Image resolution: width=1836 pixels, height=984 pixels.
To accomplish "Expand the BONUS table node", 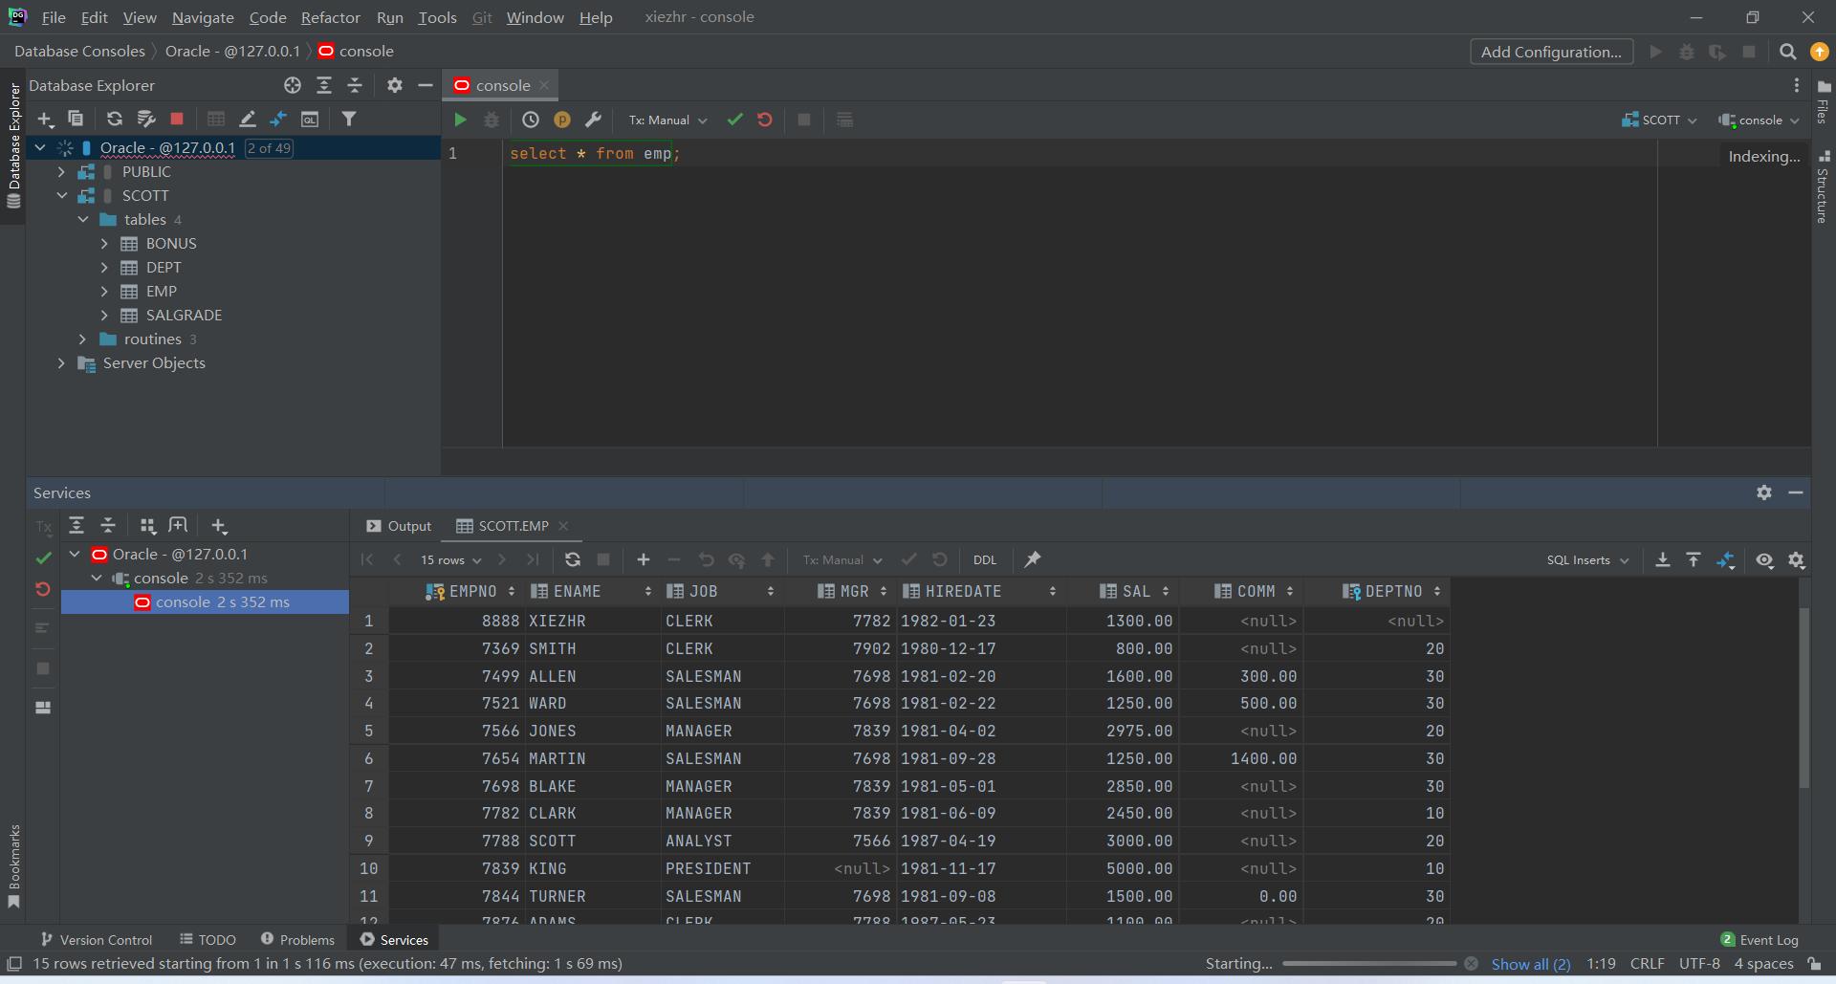I will click(104, 244).
